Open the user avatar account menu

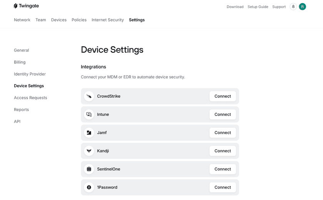[x=303, y=7]
